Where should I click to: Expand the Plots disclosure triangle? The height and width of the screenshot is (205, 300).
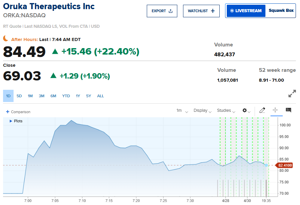point(11,121)
